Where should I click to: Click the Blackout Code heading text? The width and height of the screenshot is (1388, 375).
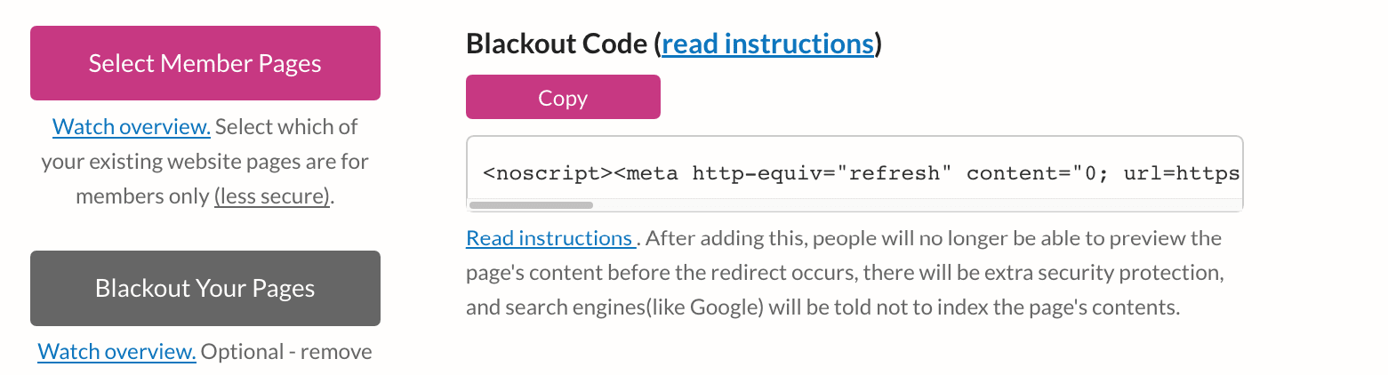[558, 44]
